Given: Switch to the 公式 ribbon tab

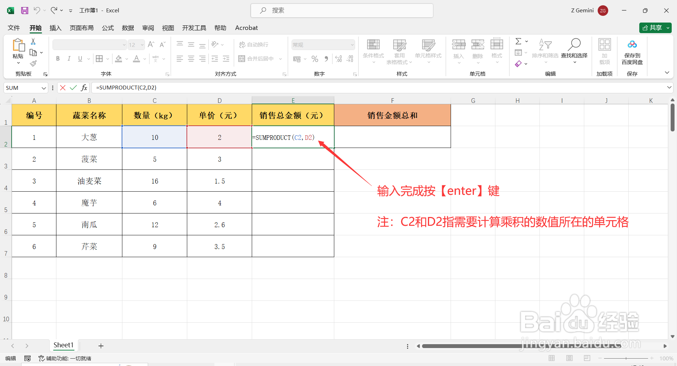Looking at the screenshot, I should pos(108,28).
